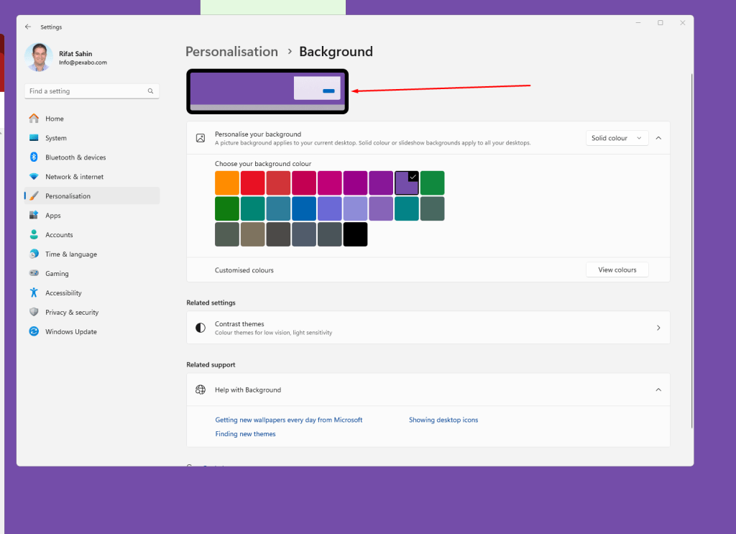Select the selected purple swatch with checkmark

(x=407, y=183)
